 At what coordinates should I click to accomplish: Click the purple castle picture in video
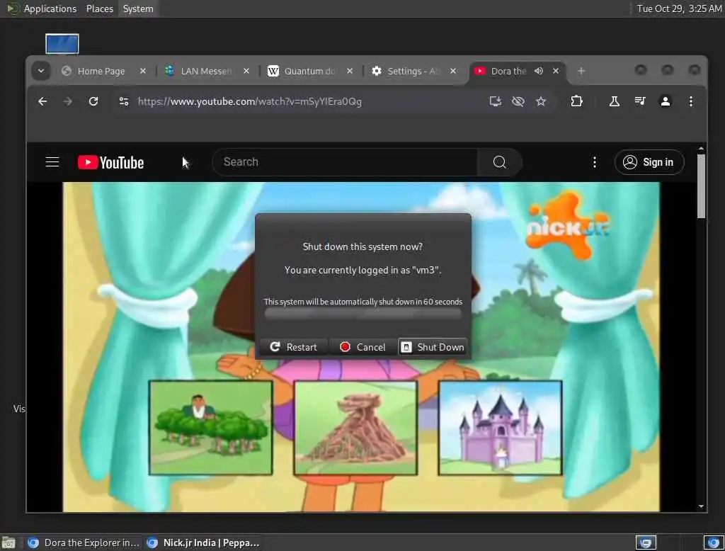pyautogui.click(x=501, y=428)
